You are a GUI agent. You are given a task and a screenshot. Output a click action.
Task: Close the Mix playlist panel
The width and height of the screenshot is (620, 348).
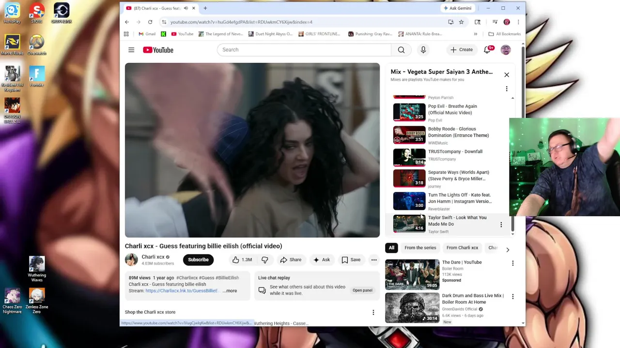tap(507, 75)
